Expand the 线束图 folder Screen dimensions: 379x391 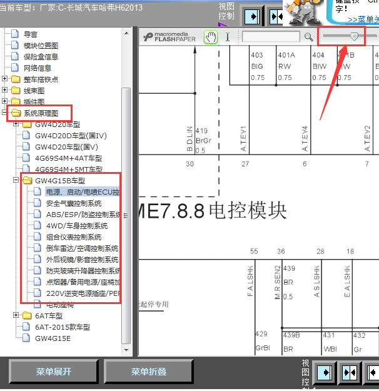pyautogui.click(x=4, y=89)
